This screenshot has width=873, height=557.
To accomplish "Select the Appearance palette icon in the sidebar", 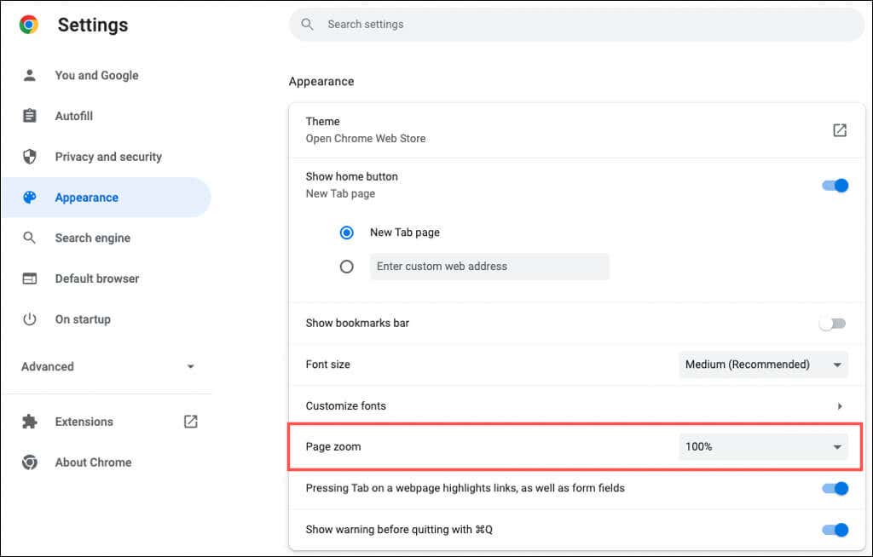I will 31,197.
